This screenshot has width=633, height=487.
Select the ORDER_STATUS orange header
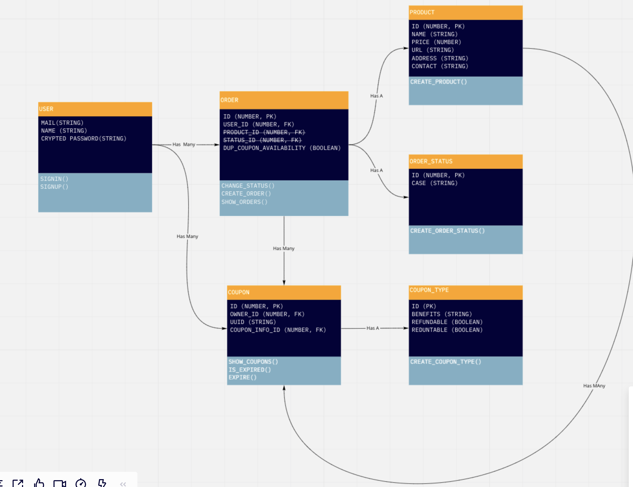(465, 161)
